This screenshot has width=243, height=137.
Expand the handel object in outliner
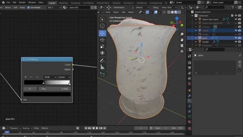coord(196,42)
